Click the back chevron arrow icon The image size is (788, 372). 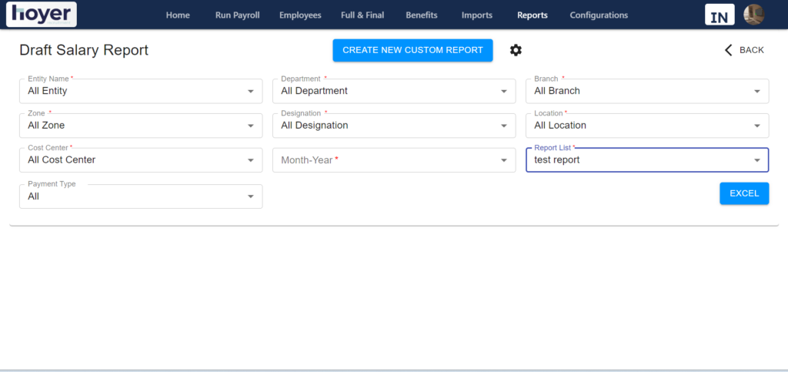click(x=728, y=50)
